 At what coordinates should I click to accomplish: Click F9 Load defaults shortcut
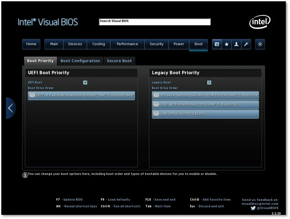(116, 200)
